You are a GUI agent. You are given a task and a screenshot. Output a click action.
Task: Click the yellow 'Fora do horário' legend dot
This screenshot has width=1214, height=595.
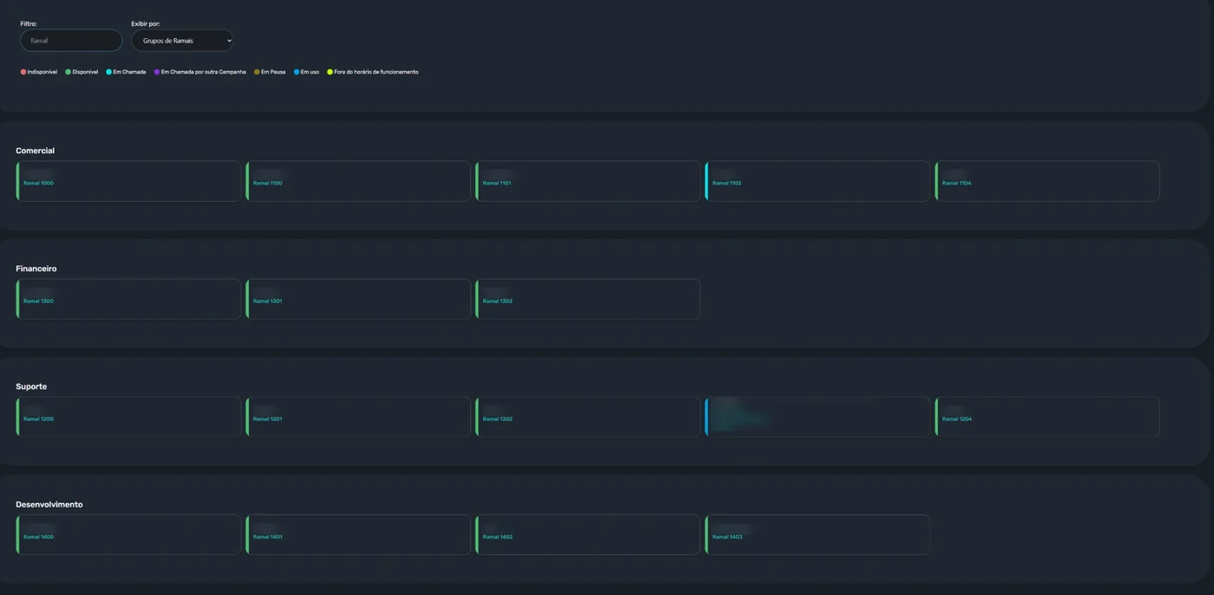(330, 72)
